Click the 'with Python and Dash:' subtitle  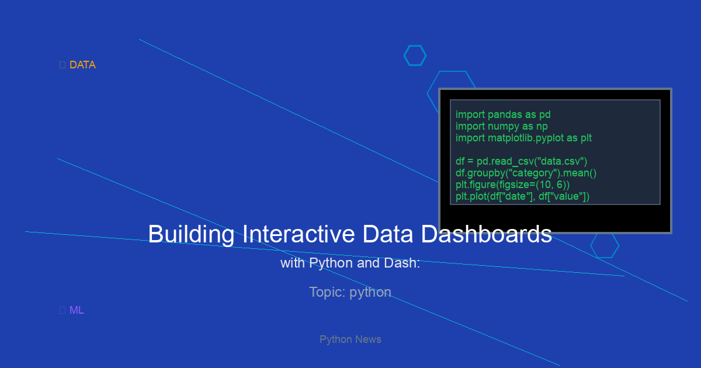tap(350, 263)
